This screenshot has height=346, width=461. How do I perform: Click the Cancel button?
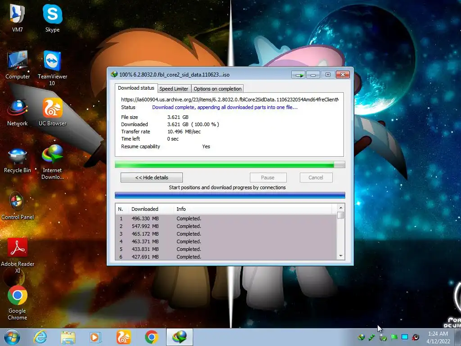[x=316, y=178]
